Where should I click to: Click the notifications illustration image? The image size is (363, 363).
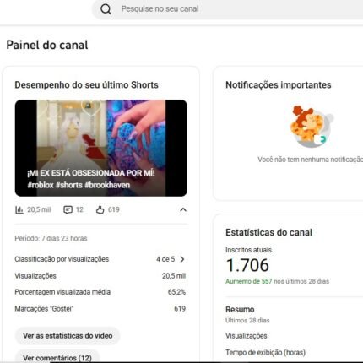click(311, 127)
